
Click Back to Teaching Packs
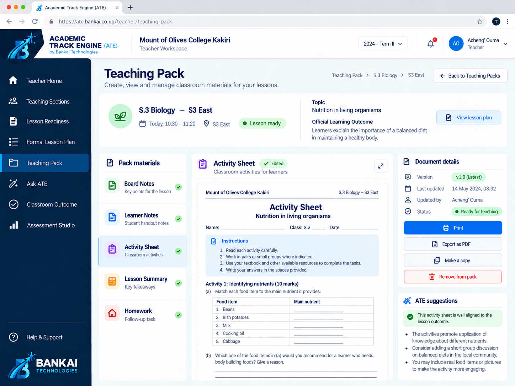pos(470,76)
